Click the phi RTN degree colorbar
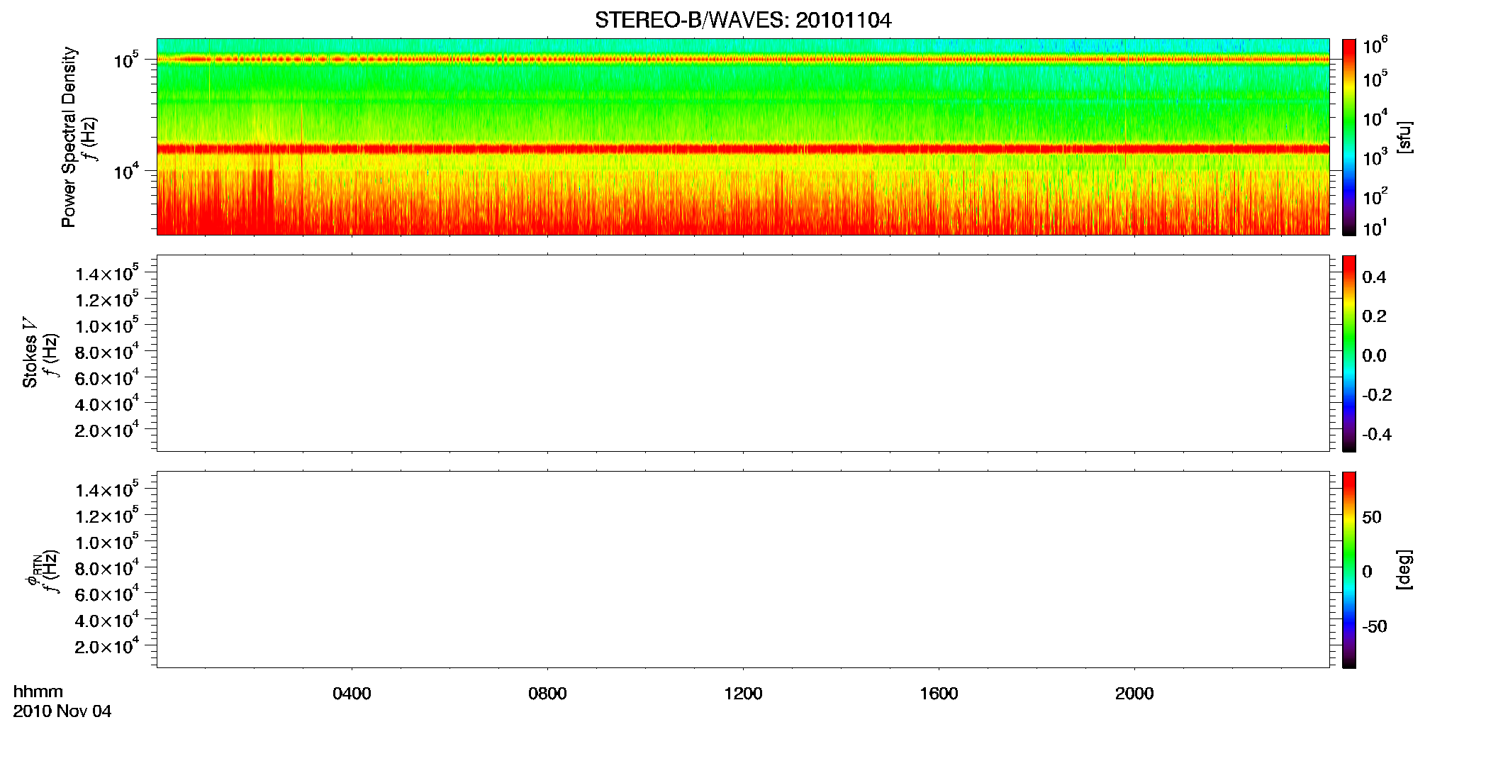 (1348, 570)
